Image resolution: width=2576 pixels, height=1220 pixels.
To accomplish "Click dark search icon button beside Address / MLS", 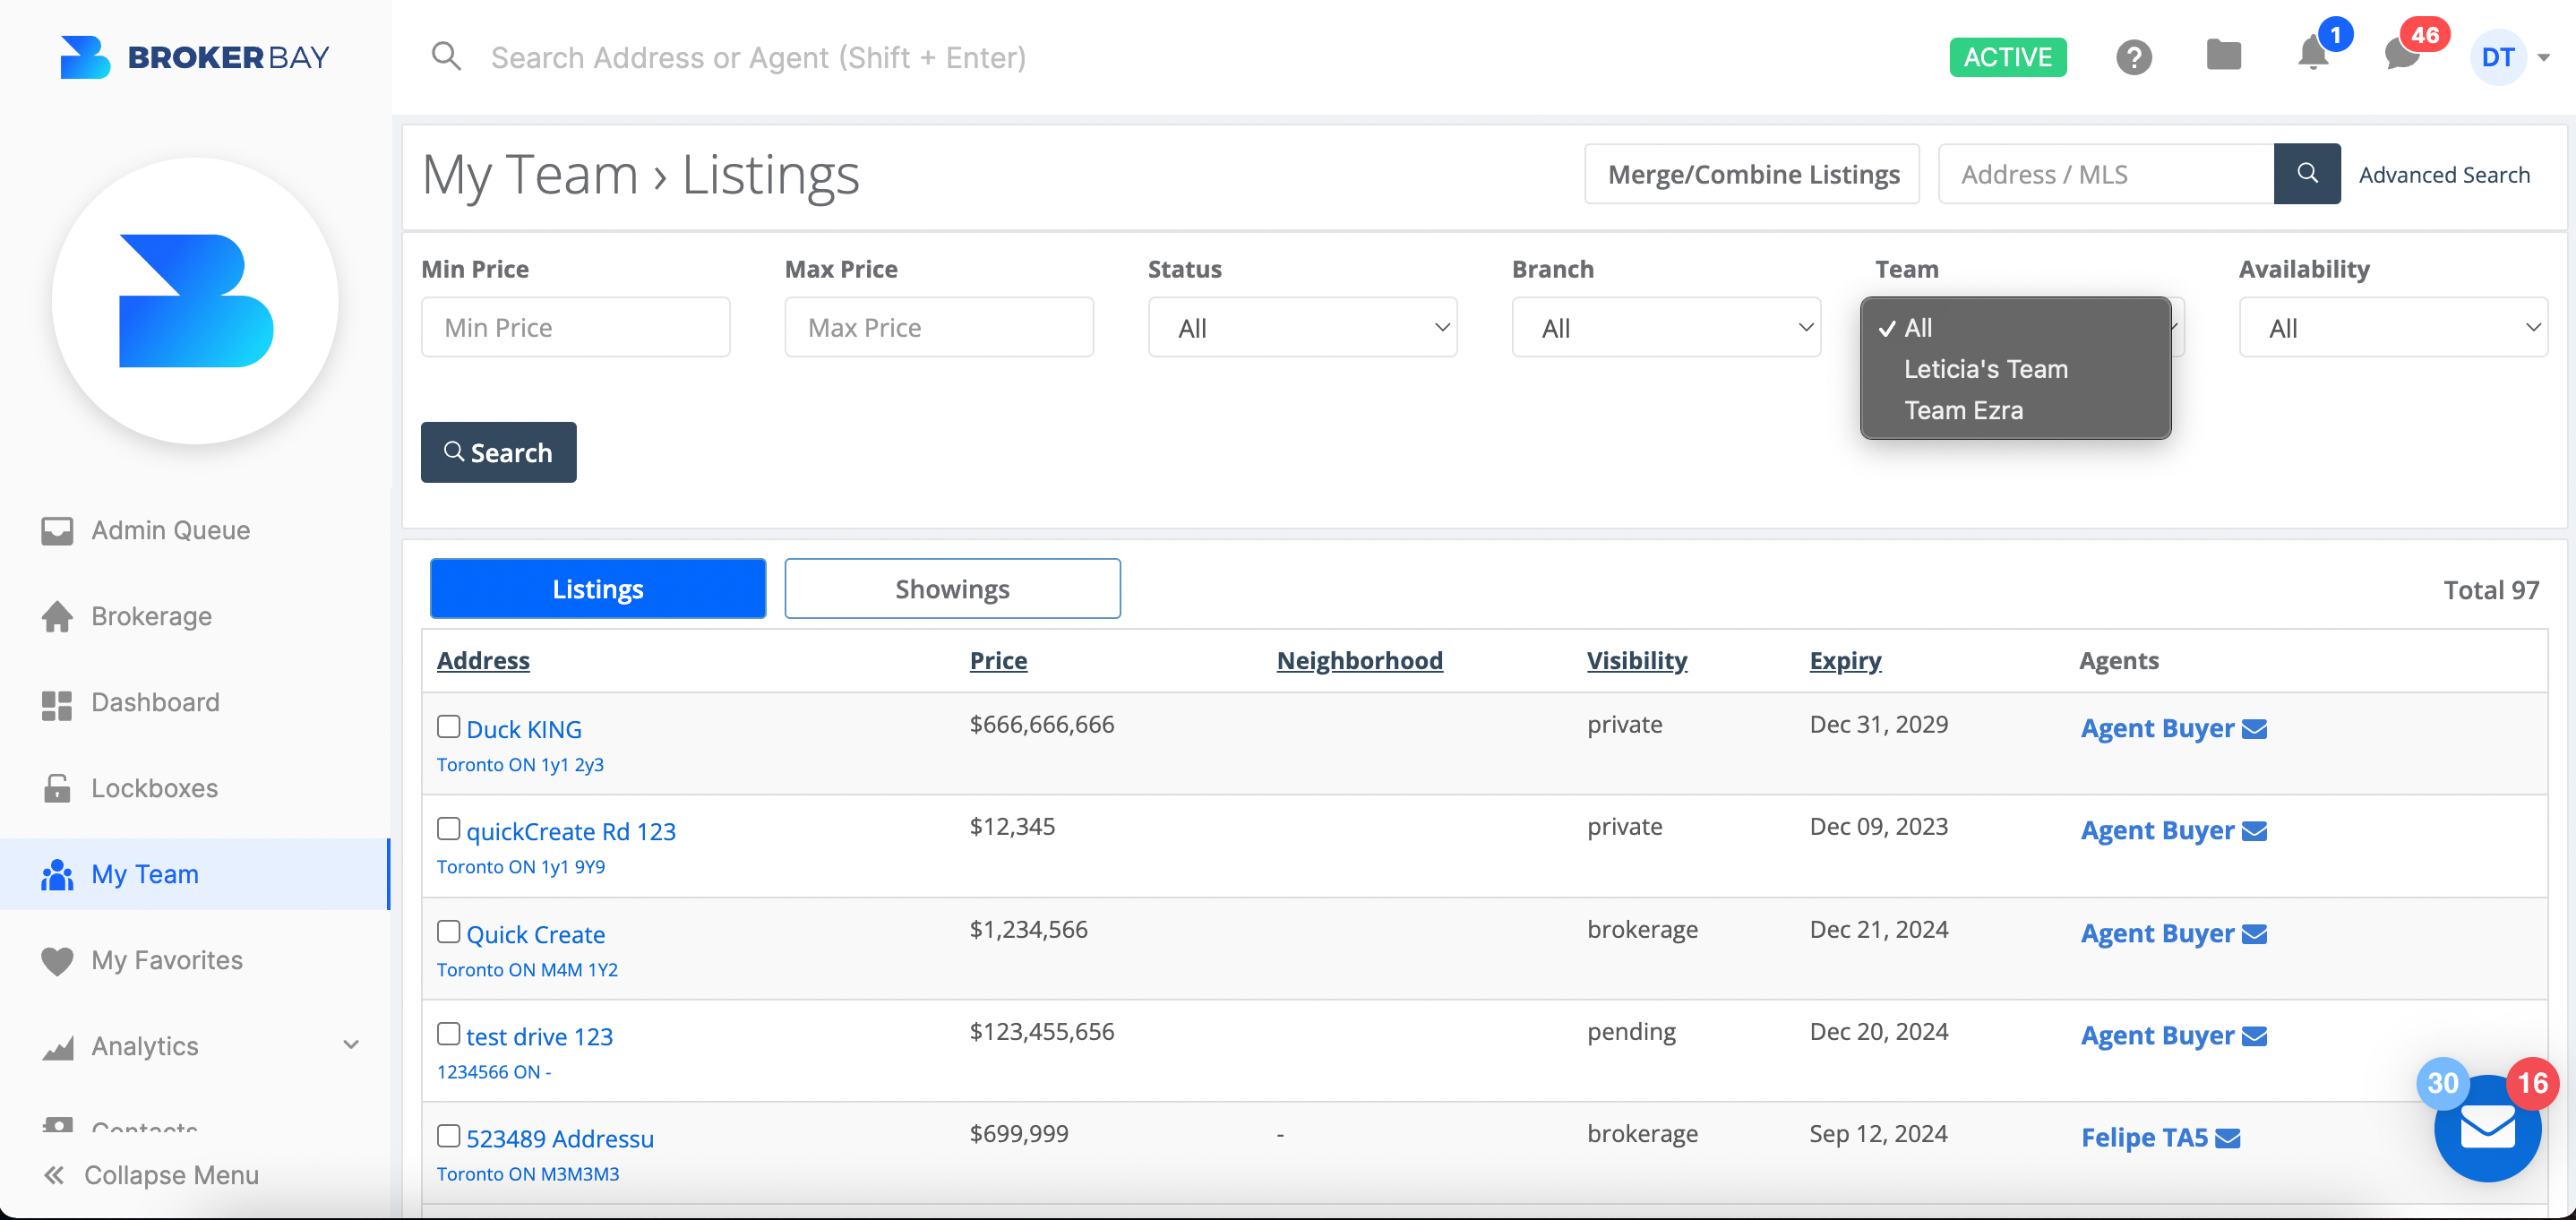I will [2306, 173].
